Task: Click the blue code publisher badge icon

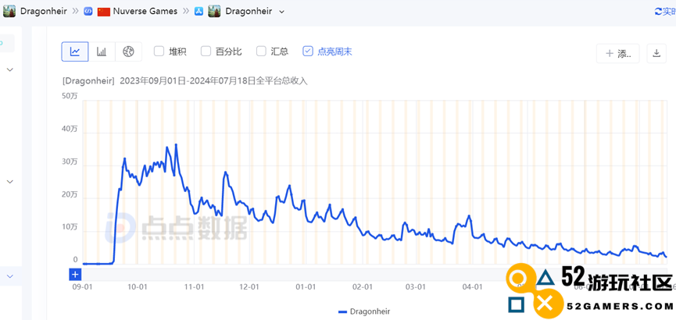Action: (x=88, y=12)
